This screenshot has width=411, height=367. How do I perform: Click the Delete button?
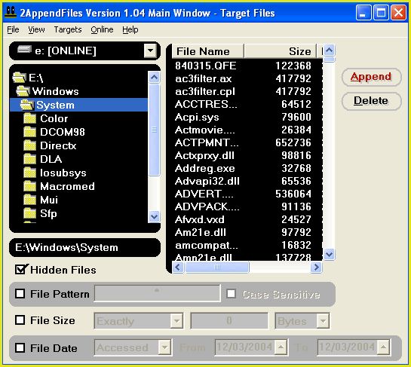click(372, 101)
